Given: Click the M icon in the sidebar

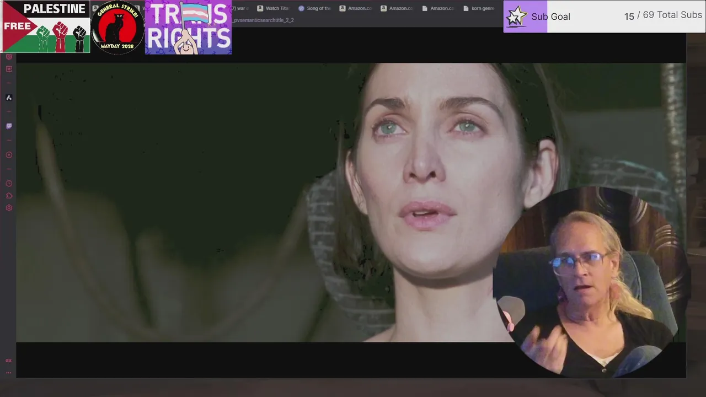Looking at the screenshot, I should point(9,69).
